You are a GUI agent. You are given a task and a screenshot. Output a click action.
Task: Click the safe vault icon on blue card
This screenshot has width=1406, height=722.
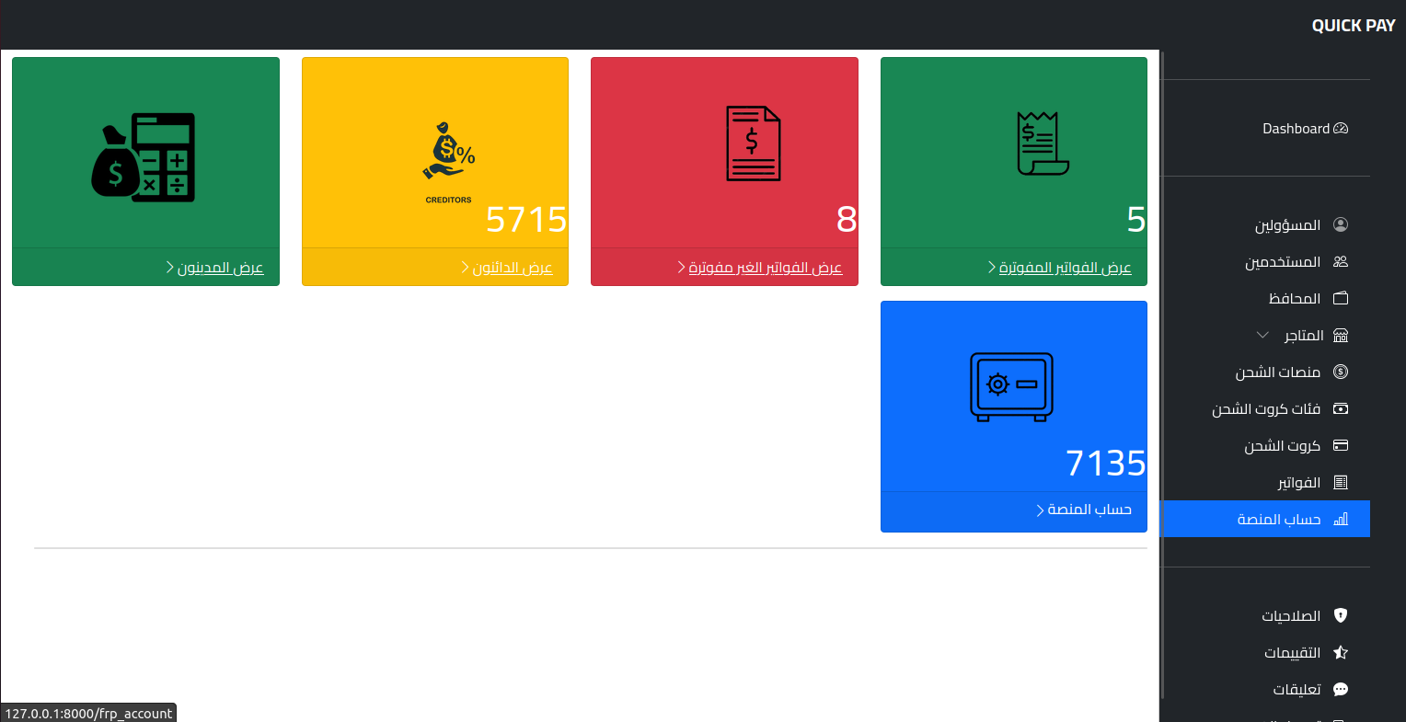click(1012, 387)
